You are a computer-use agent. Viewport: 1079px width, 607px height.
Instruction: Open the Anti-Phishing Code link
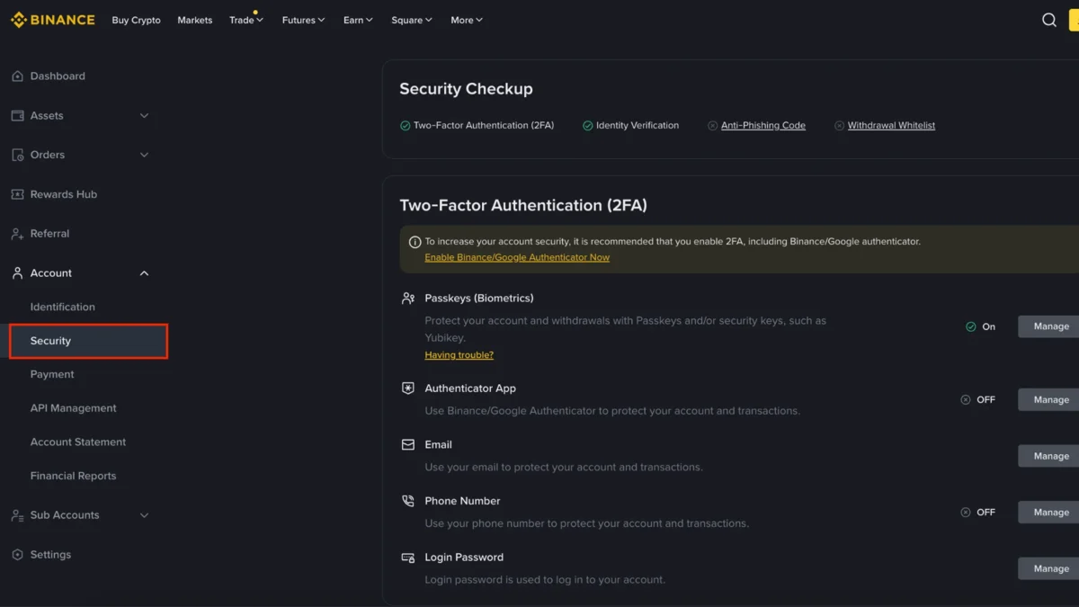763,126
